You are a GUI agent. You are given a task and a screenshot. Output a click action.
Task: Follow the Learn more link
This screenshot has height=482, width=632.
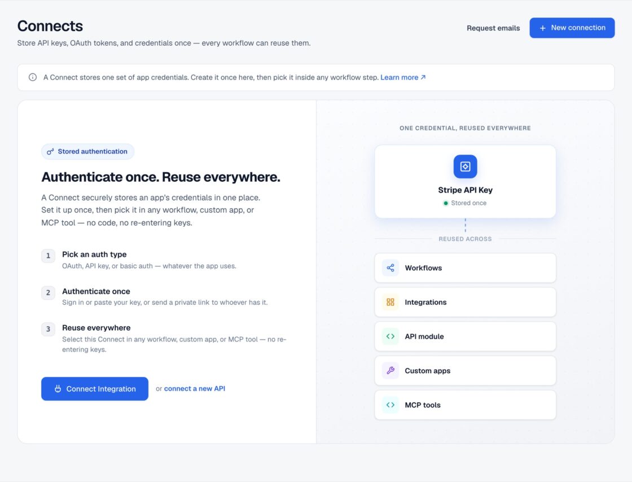coord(403,77)
